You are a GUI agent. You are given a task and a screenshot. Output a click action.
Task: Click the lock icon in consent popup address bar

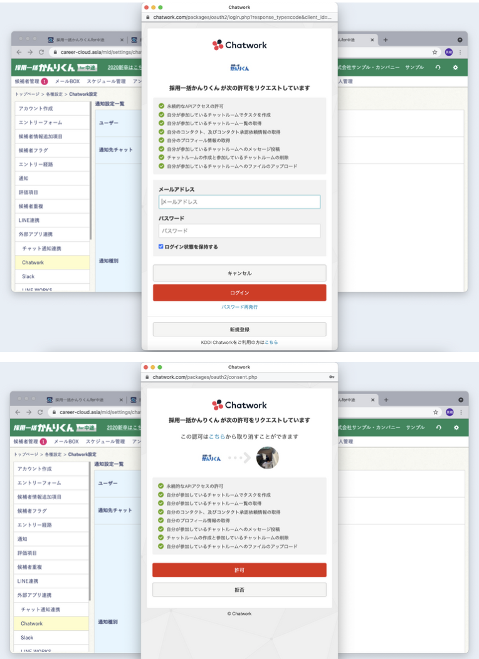click(147, 377)
